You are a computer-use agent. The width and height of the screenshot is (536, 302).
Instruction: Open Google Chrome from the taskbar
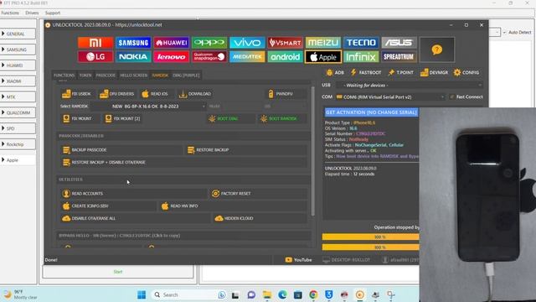(313, 294)
